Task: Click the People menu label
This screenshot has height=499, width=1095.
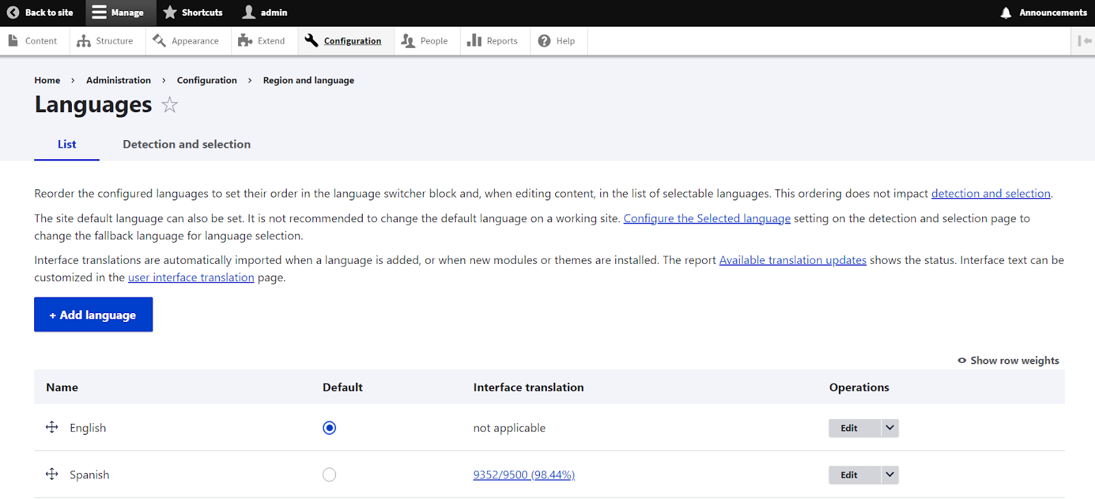Action: [x=434, y=41]
